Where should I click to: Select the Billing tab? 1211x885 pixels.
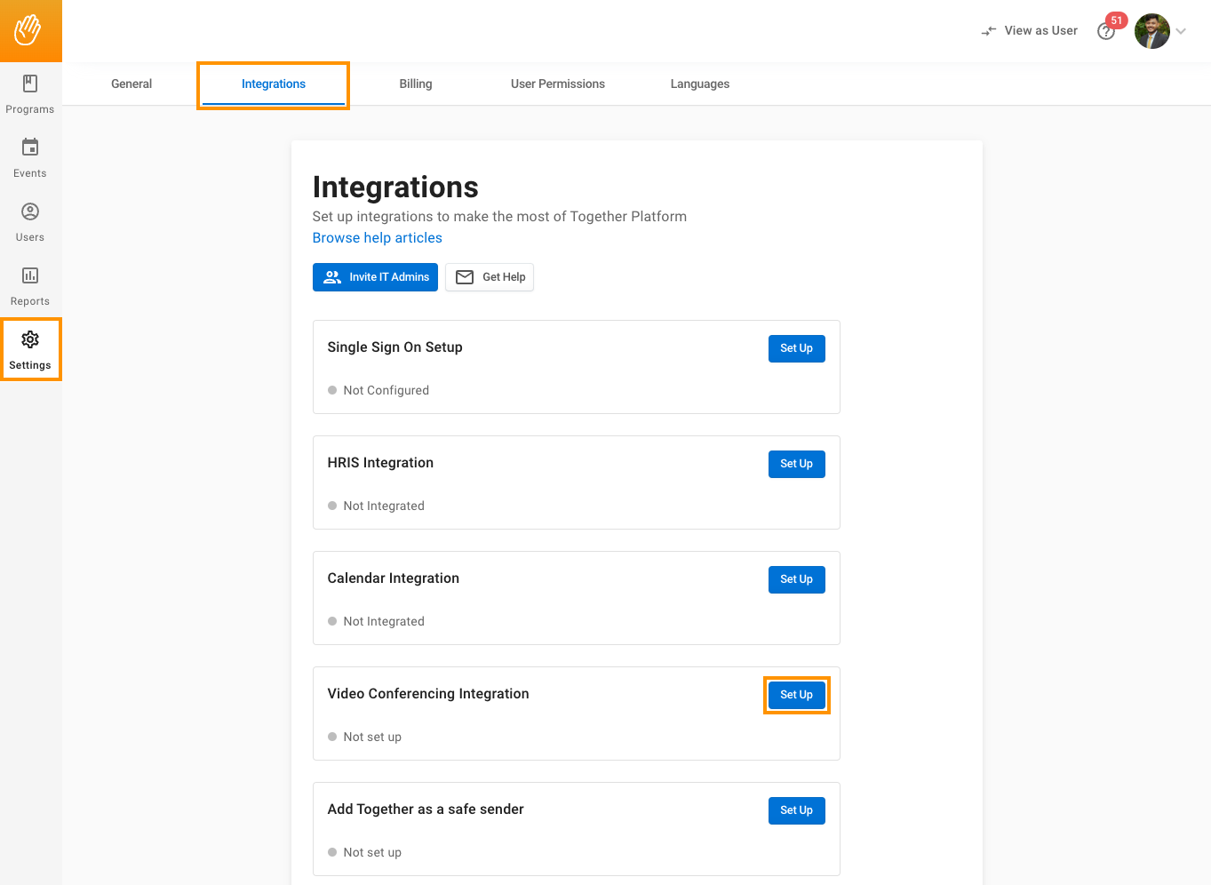pyautogui.click(x=415, y=84)
